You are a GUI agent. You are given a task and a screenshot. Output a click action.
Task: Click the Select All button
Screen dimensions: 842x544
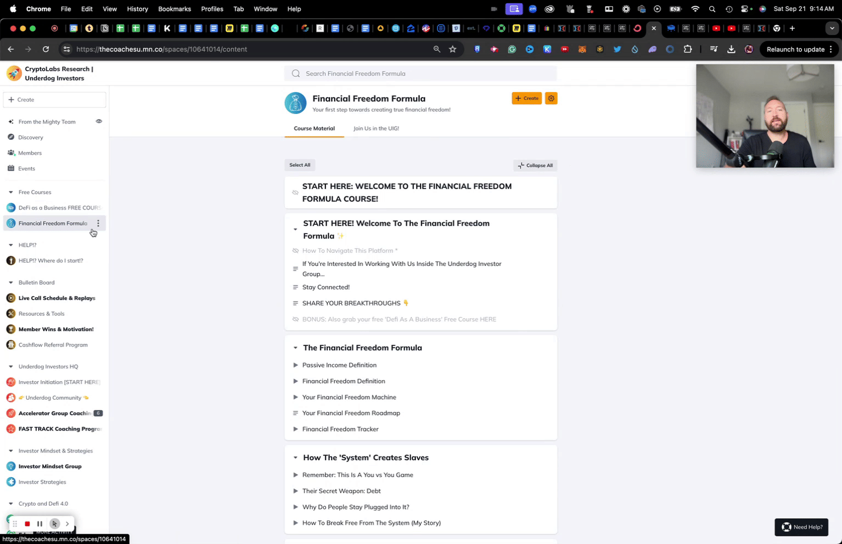click(300, 165)
